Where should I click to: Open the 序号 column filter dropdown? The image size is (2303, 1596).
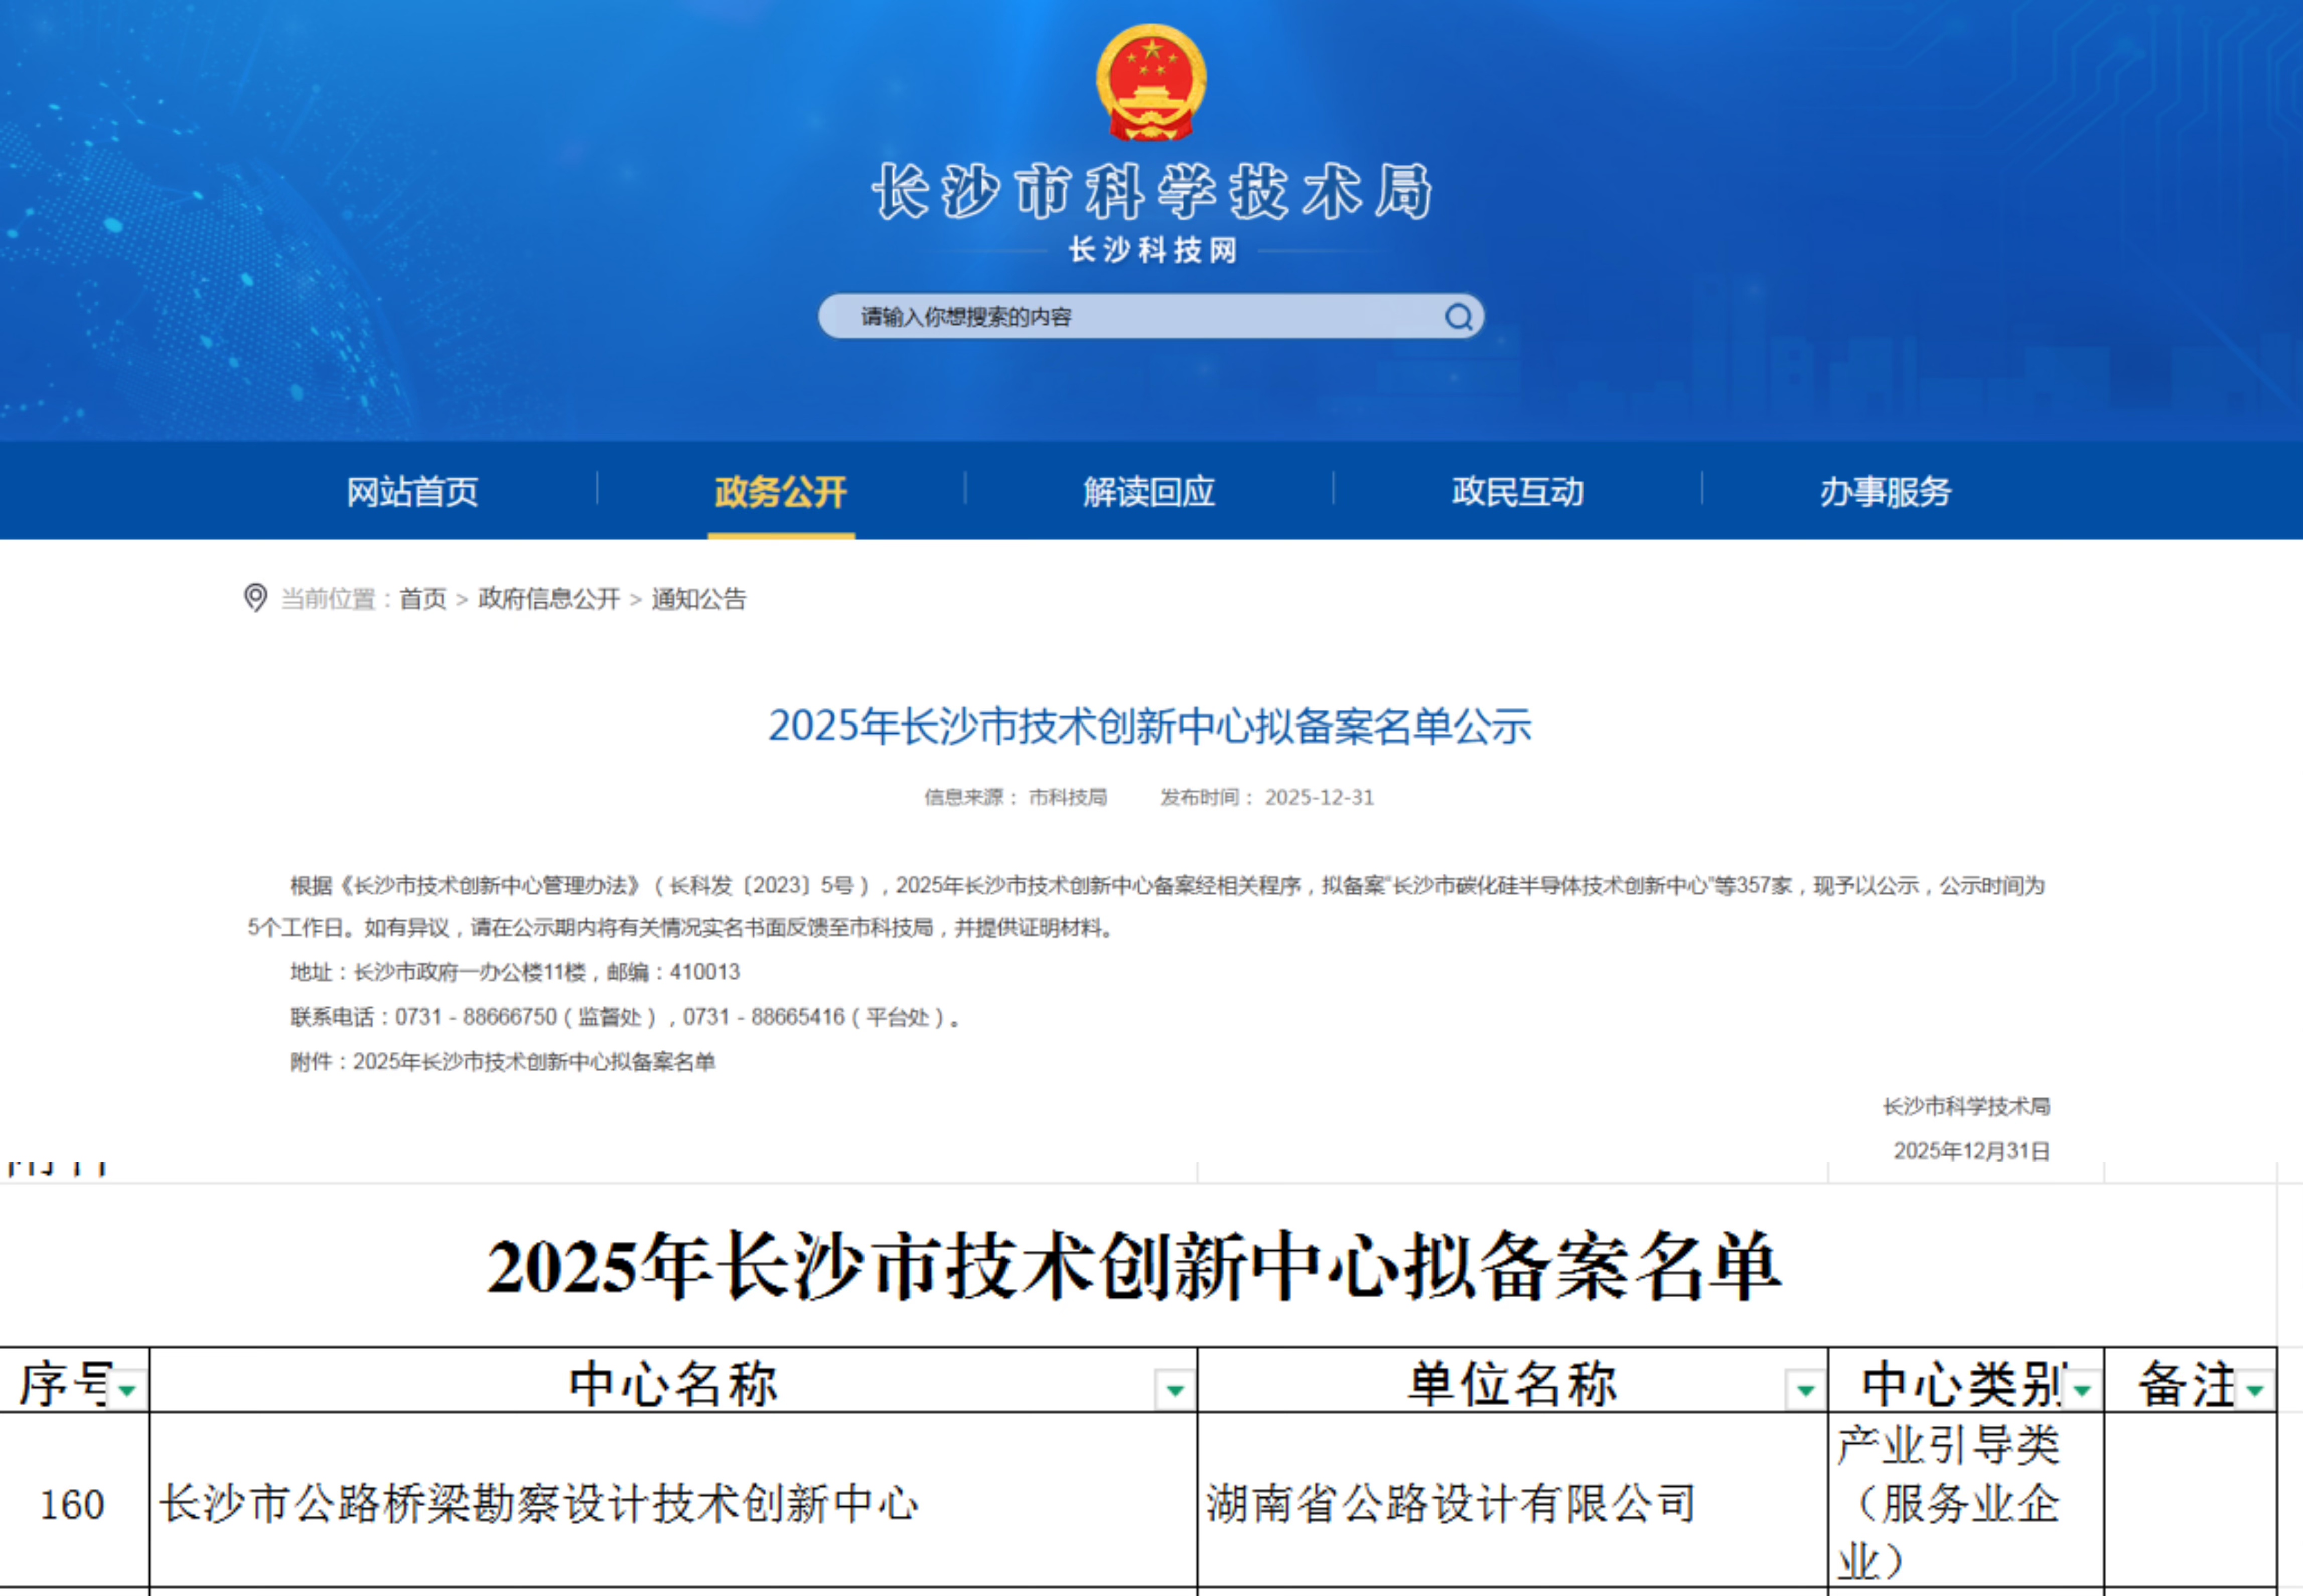pos(127,1390)
